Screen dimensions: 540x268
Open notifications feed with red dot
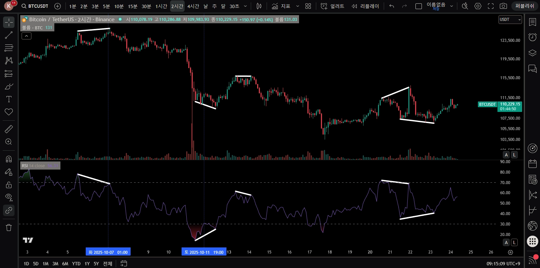pyautogui.click(x=533, y=260)
